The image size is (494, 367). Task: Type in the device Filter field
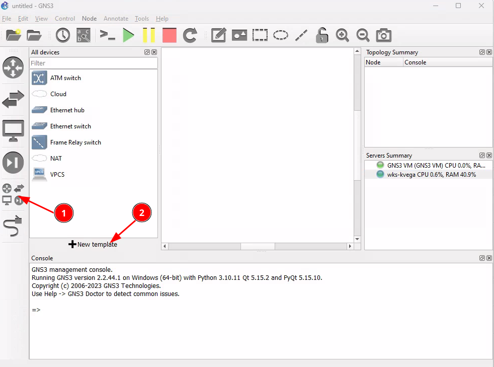click(x=94, y=63)
